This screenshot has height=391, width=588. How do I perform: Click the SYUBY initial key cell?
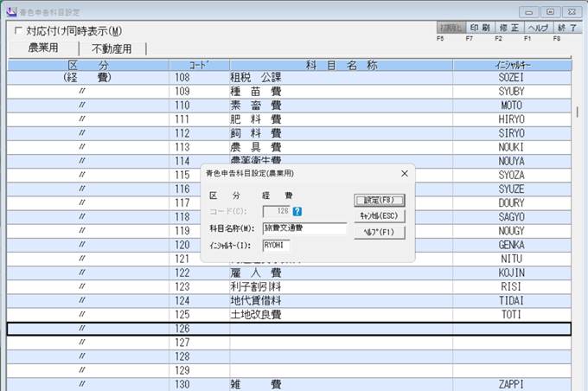point(512,92)
